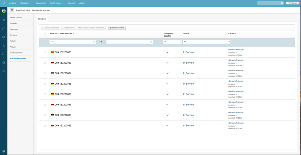Click In Service status for 069 153200868
Screen dimensions: 301x155
click(x=189, y=115)
